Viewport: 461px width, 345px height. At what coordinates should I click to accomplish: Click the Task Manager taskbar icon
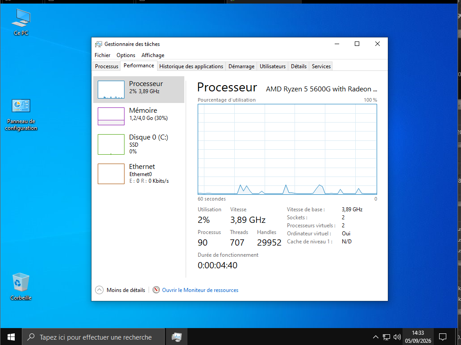click(x=176, y=337)
